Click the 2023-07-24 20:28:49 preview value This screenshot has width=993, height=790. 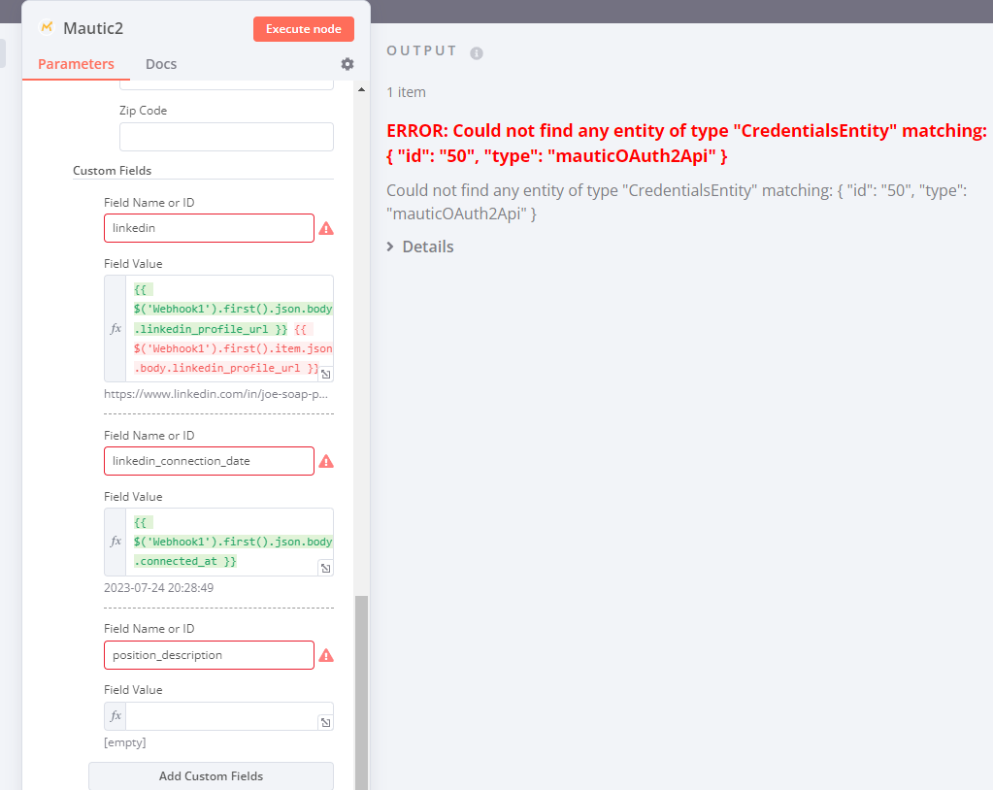[158, 587]
